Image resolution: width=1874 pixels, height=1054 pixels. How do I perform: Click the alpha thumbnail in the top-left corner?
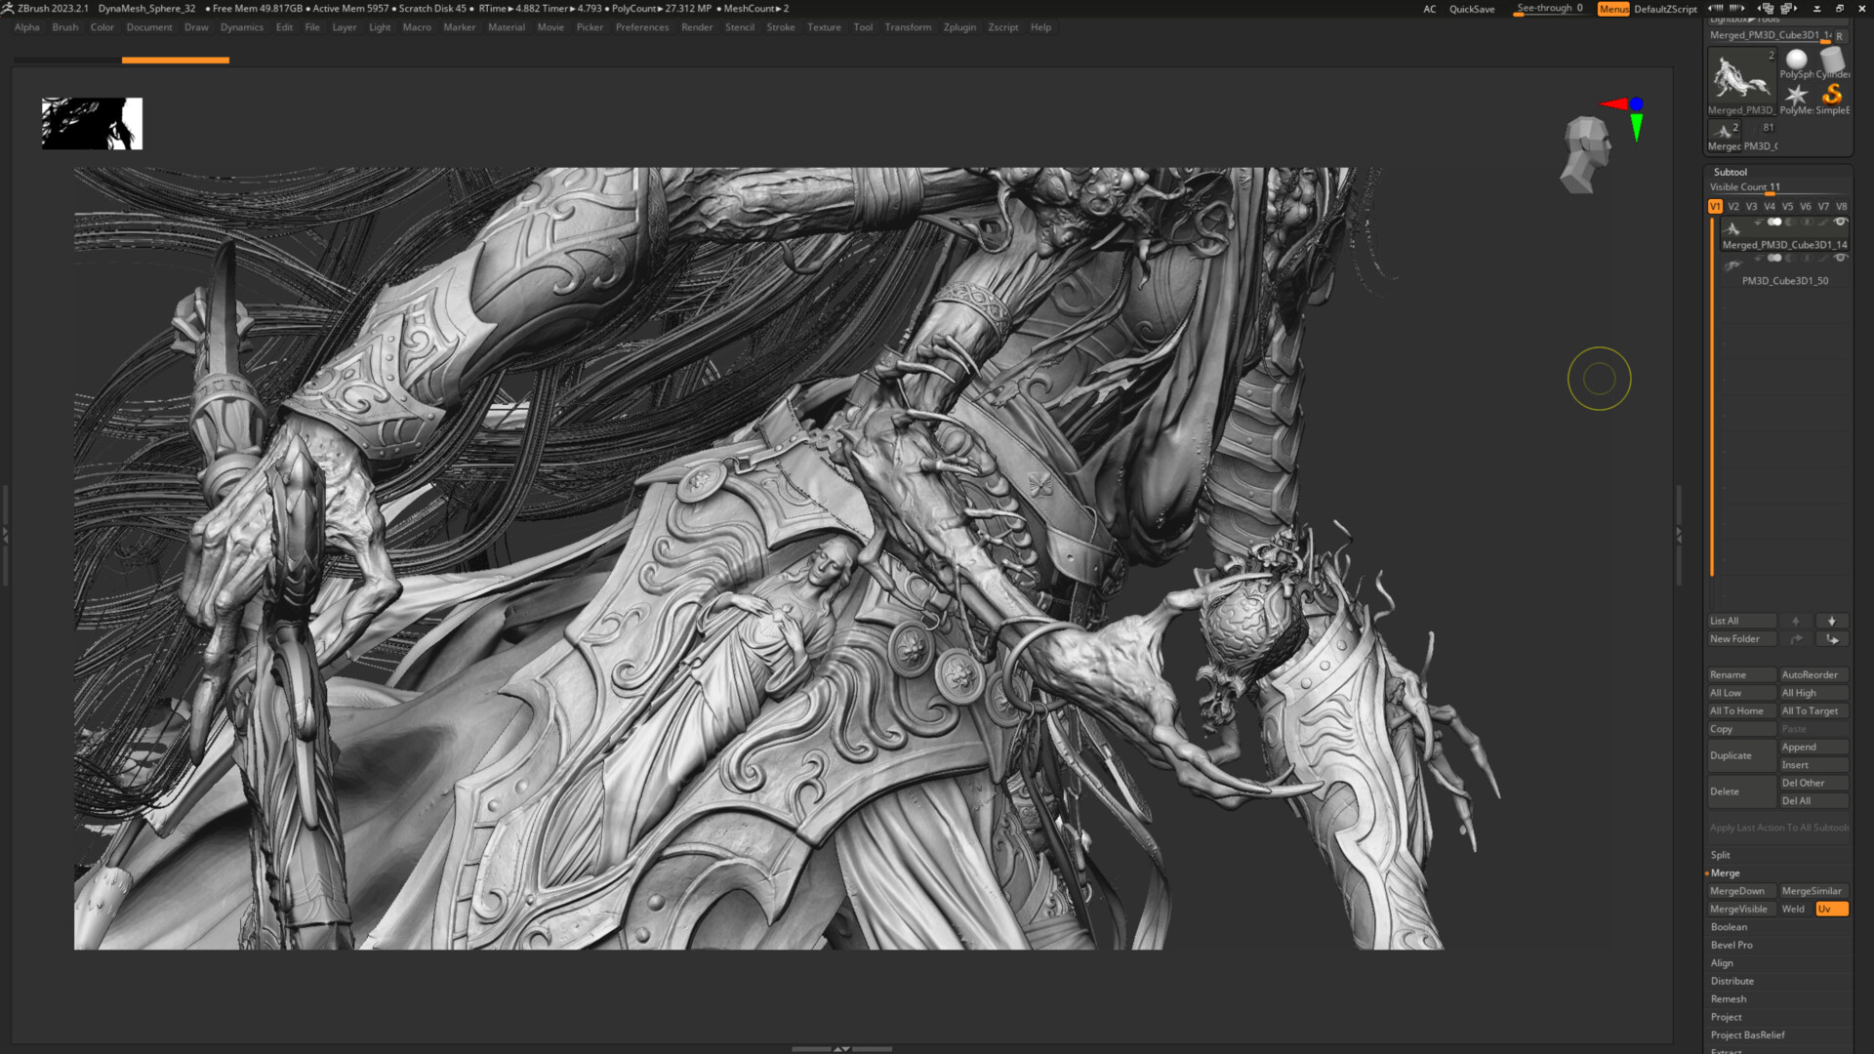91,123
